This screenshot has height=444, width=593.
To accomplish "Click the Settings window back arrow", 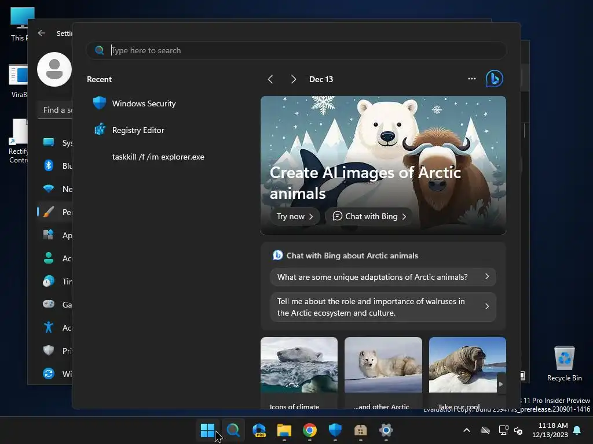I will [x=42, y=33].
